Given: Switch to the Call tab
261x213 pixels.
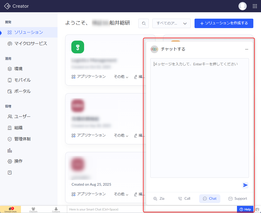Looking at the screenshot, I should (x=184, y=198).
